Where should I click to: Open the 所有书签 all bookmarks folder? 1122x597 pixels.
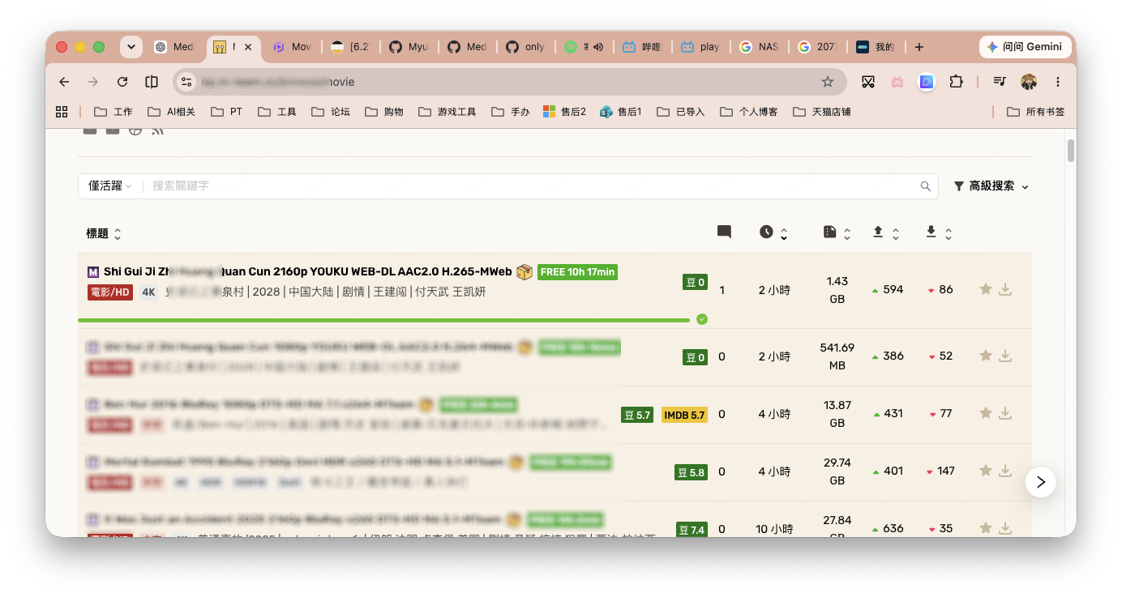pos(1036,112)
